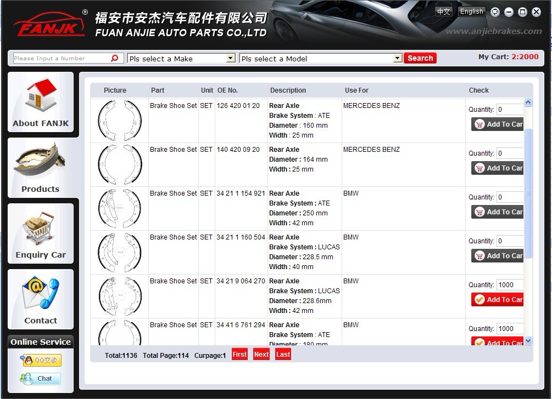
Task: Click the red Search button
Action: click(x=420, y=58)
